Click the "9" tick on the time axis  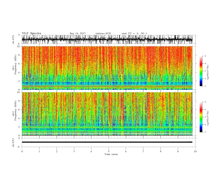pyautogui.click(x=178, y=151)
